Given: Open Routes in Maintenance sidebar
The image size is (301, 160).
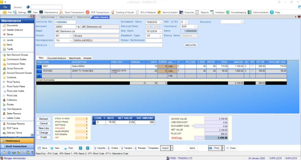Looking at the screenshot, I should tap(10, 104).
